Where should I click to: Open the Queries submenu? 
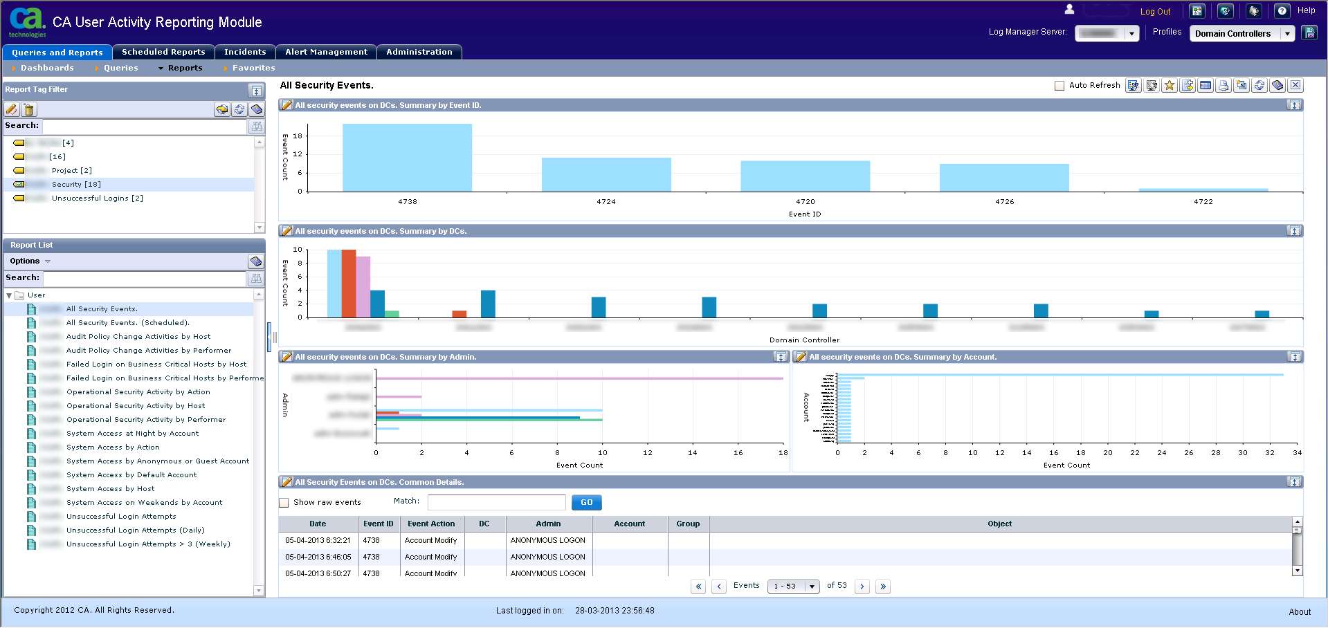click(120, 68)
